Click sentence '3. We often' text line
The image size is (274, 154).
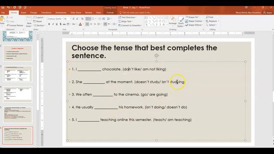(x=119, y=95)
